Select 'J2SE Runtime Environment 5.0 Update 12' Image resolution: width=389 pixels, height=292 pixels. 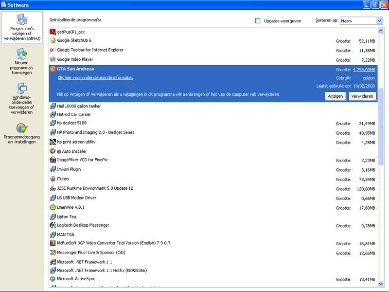click(95, 188)
